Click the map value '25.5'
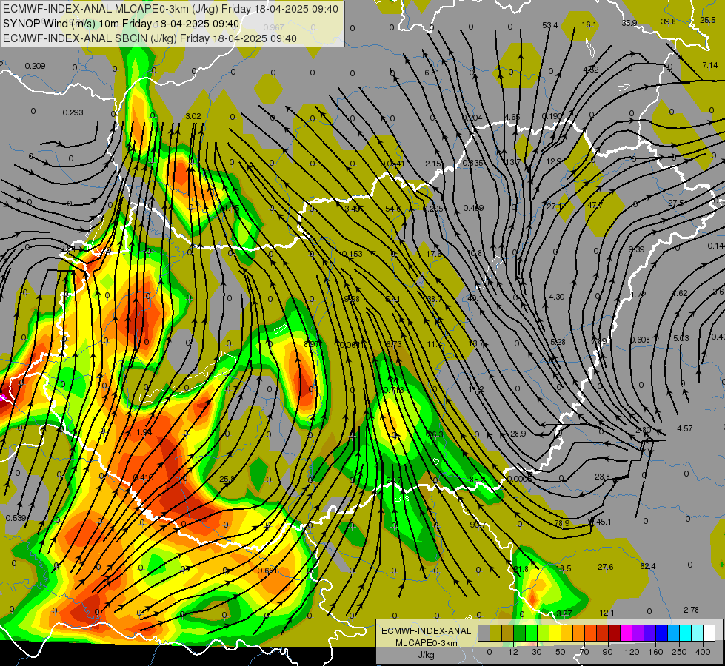 point(708,20)
